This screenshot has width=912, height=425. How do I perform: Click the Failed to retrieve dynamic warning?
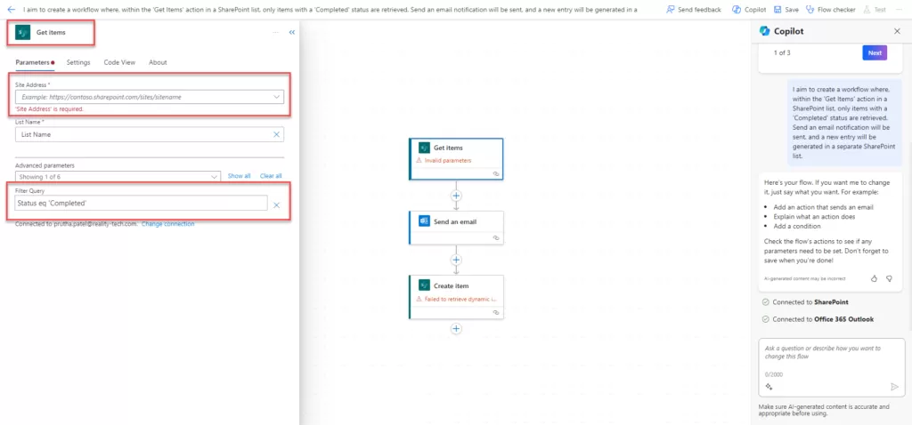(x=457, y=299)
